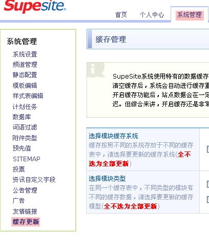Screen dimensions: 209x246
Task: Click the red 全不选为全部更新 text under 选择模块类型
Action: click(x=130, y=206)
